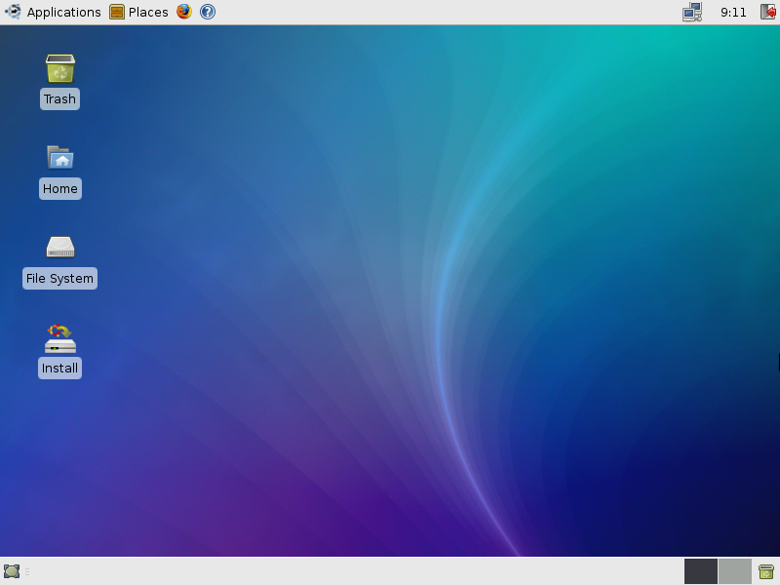Switch to the second gray workspace

coord(735,571)
